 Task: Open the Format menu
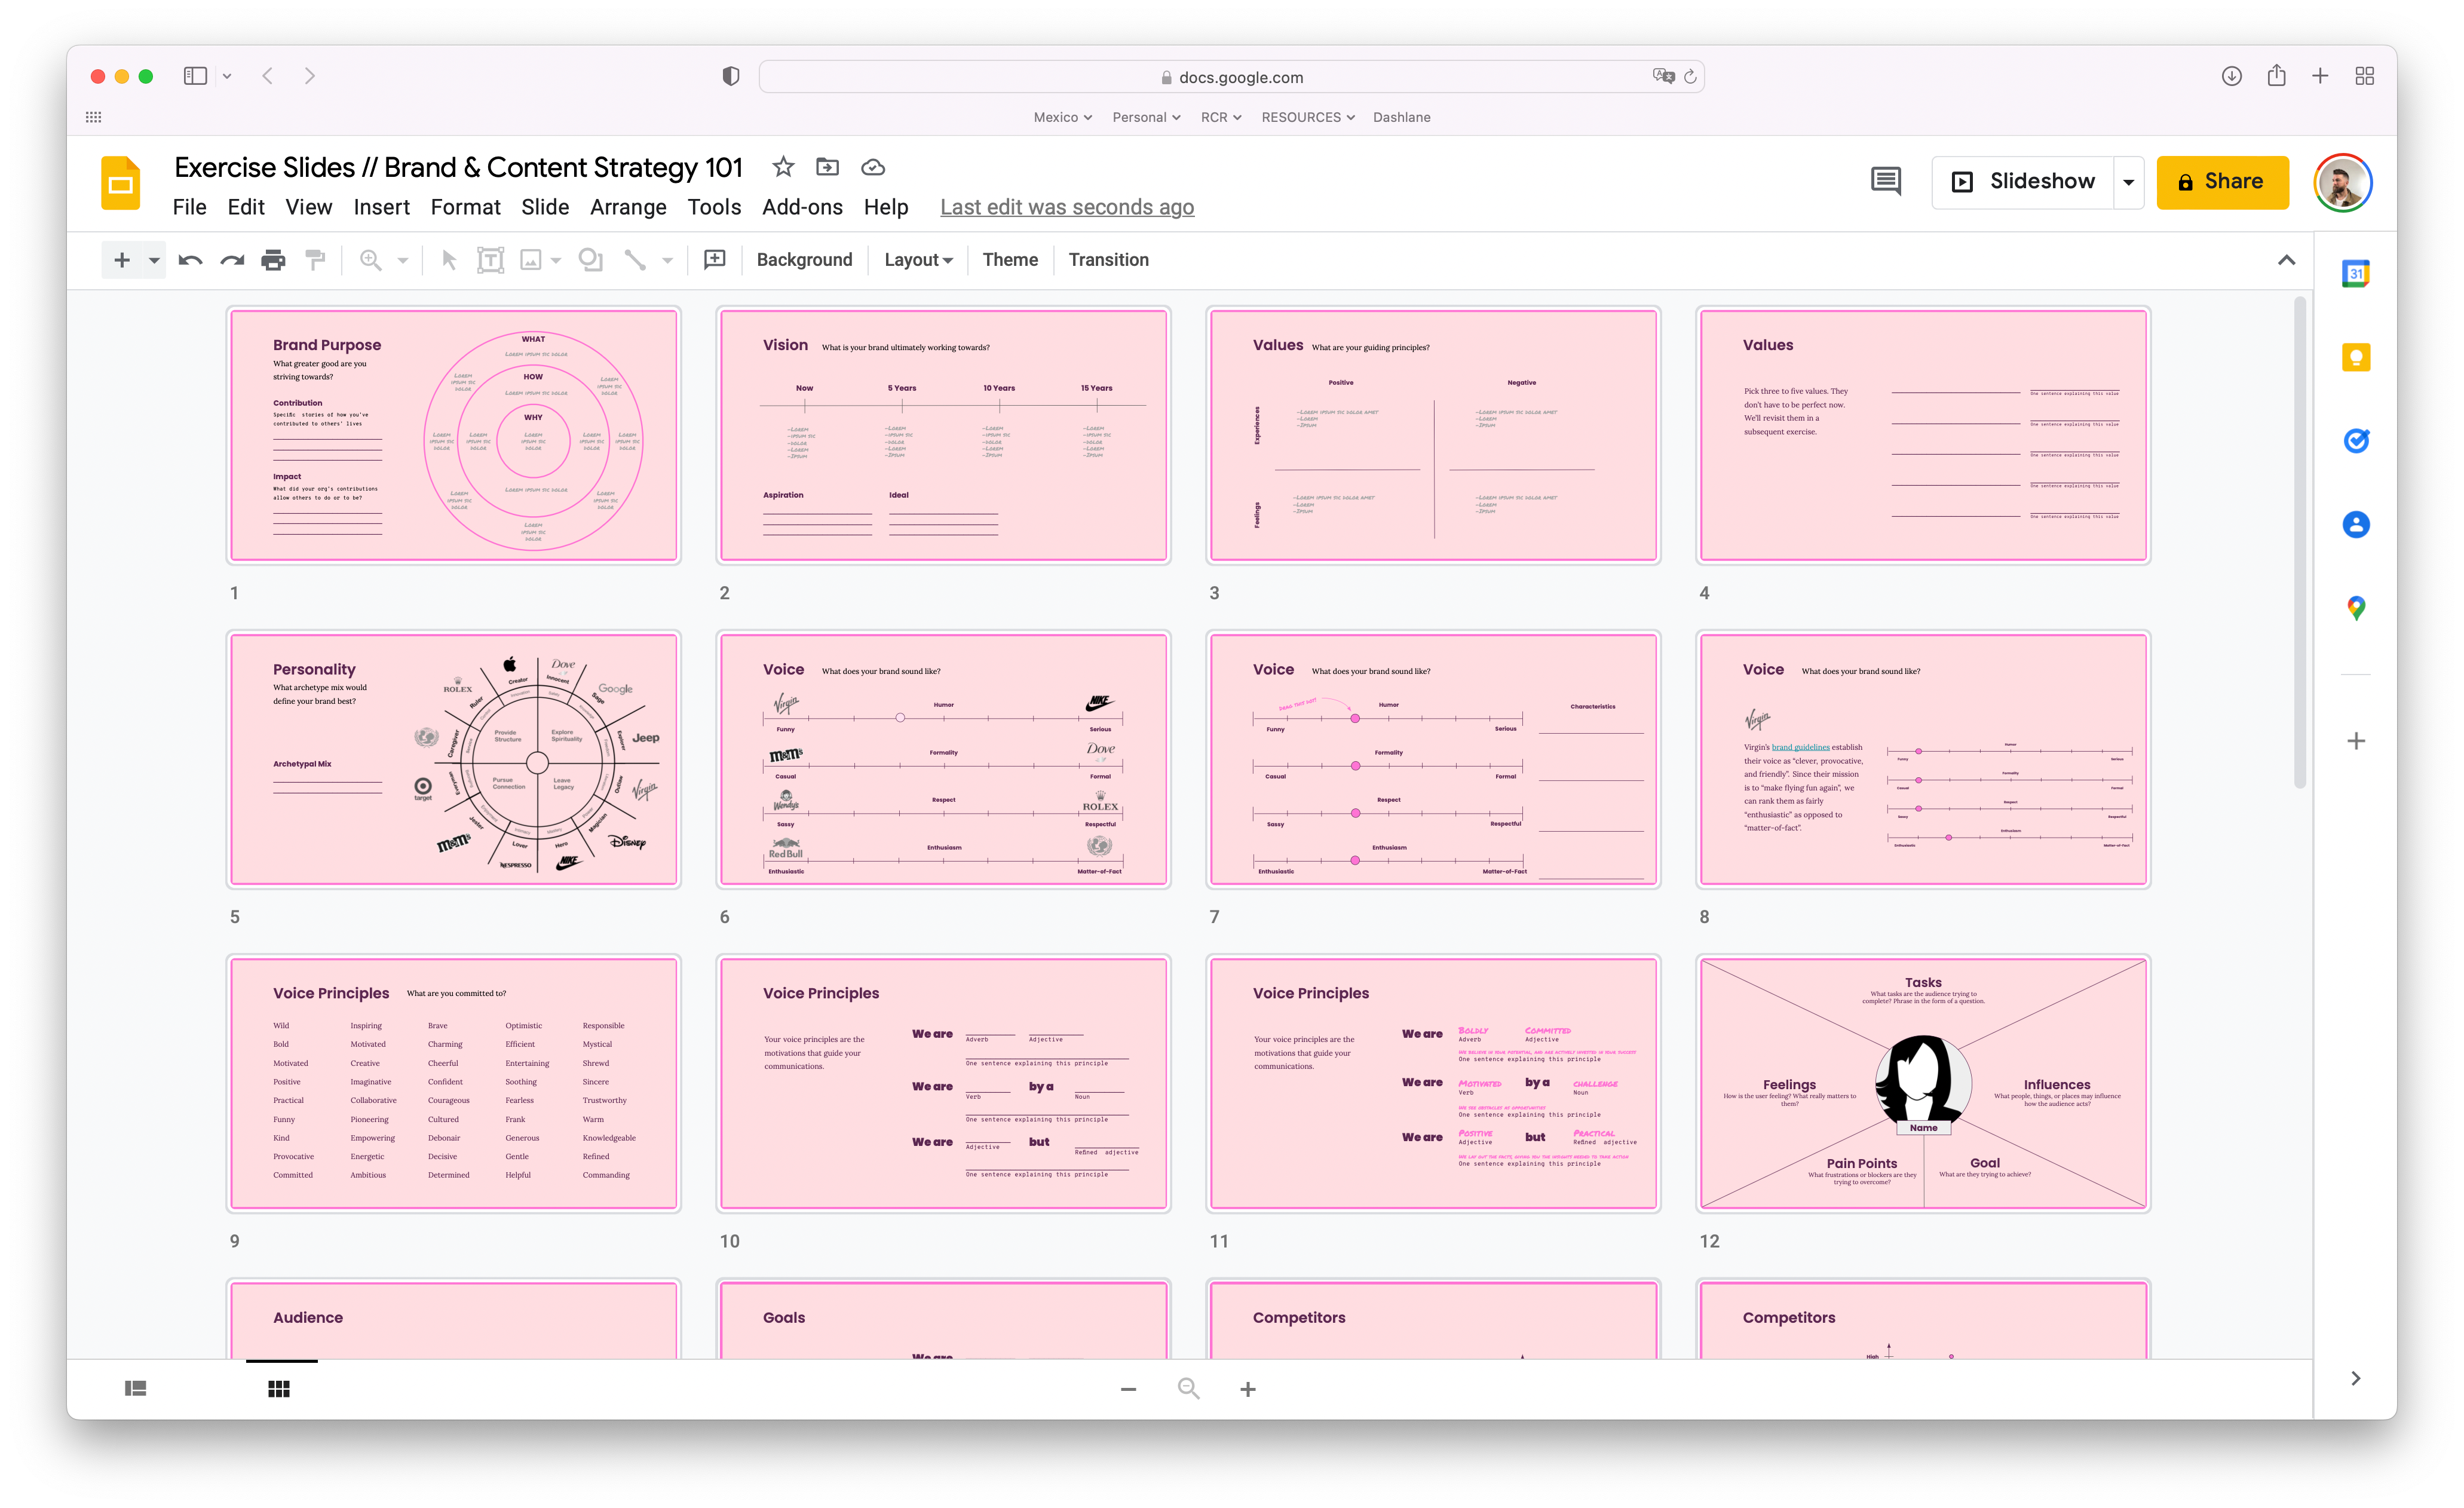point(465,207)
